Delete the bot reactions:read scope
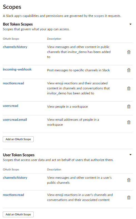 click(129, 89)
